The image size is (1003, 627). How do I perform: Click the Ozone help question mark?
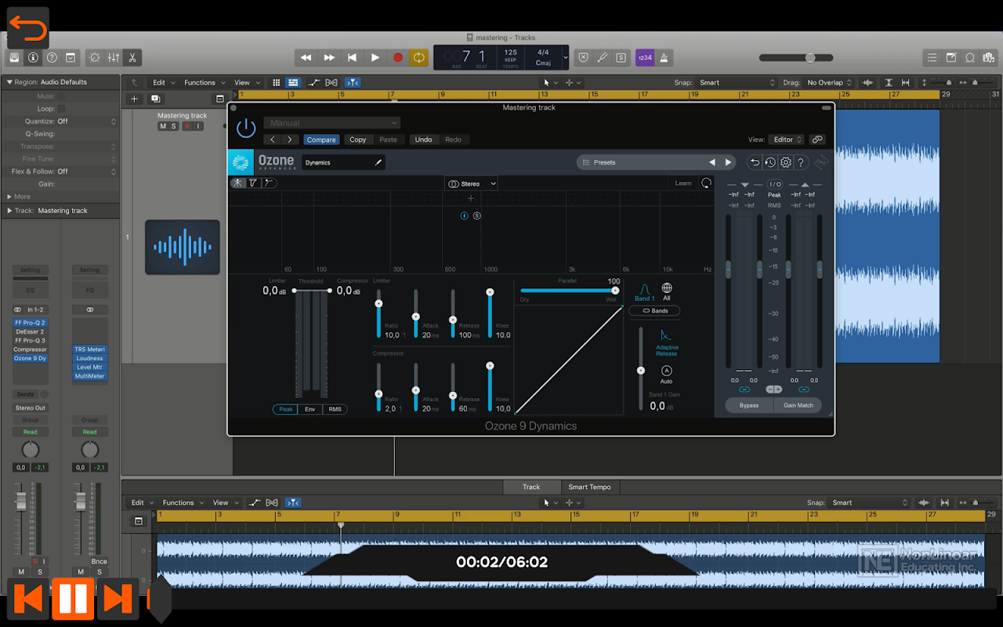(x=801, y=162)
